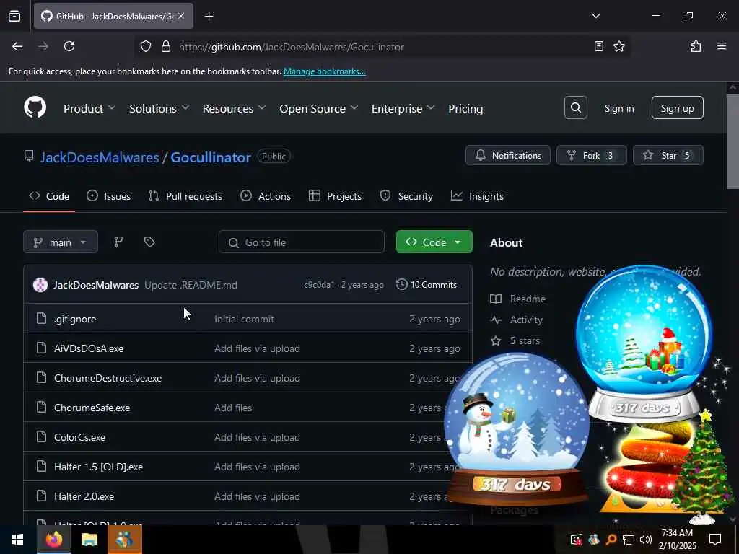Open the Insights tab
This screenshot has width=739, height=554.
tap(478, 196)
